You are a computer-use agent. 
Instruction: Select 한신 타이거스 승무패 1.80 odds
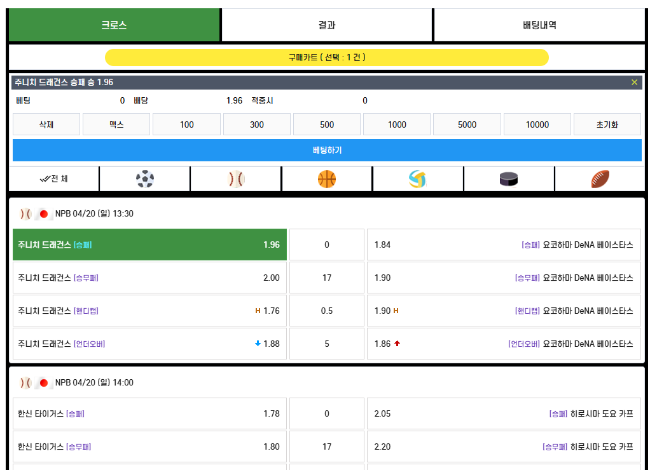point(149,446)
